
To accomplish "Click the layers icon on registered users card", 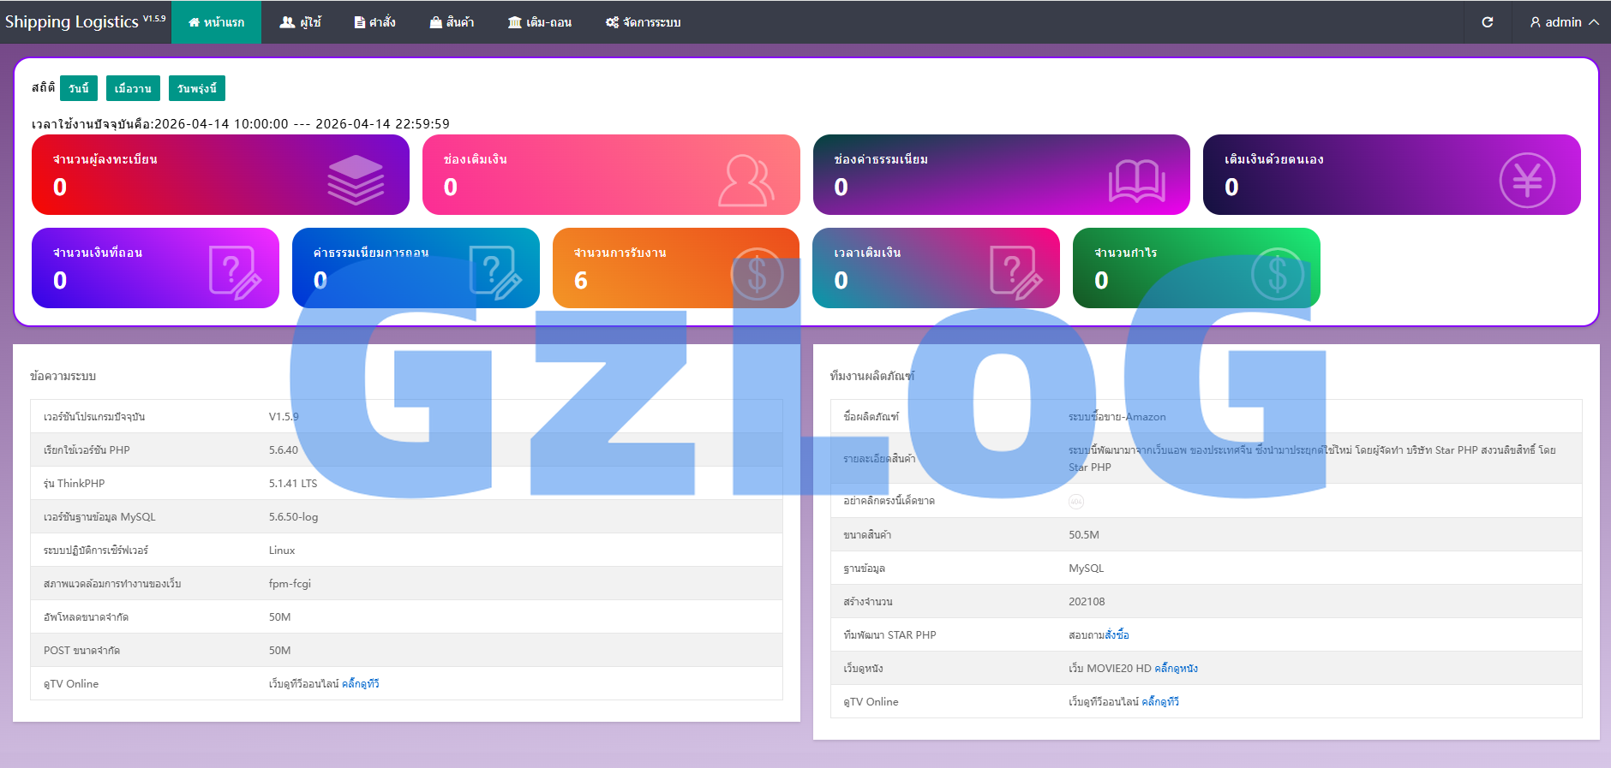I will click(x=356, y=180).
